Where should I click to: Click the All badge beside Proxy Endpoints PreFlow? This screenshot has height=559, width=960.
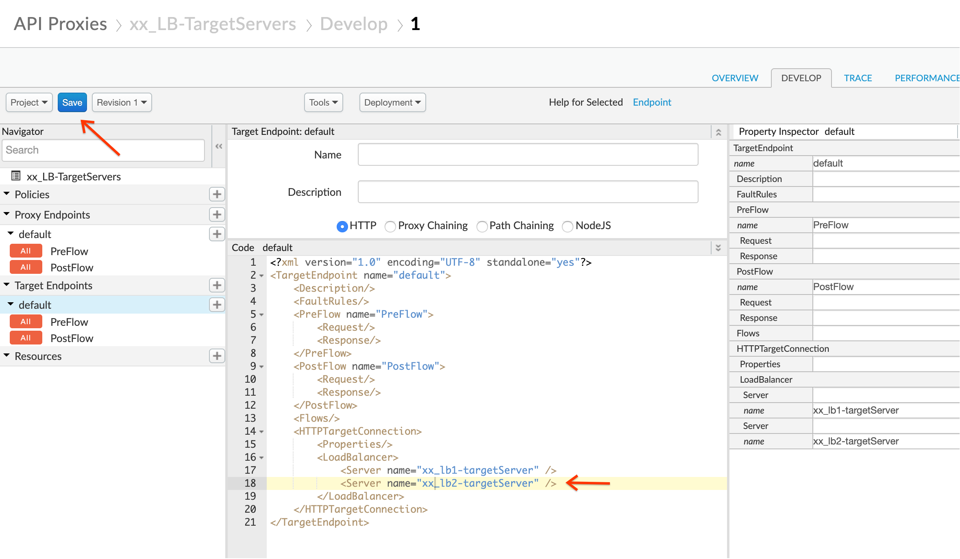26,251
